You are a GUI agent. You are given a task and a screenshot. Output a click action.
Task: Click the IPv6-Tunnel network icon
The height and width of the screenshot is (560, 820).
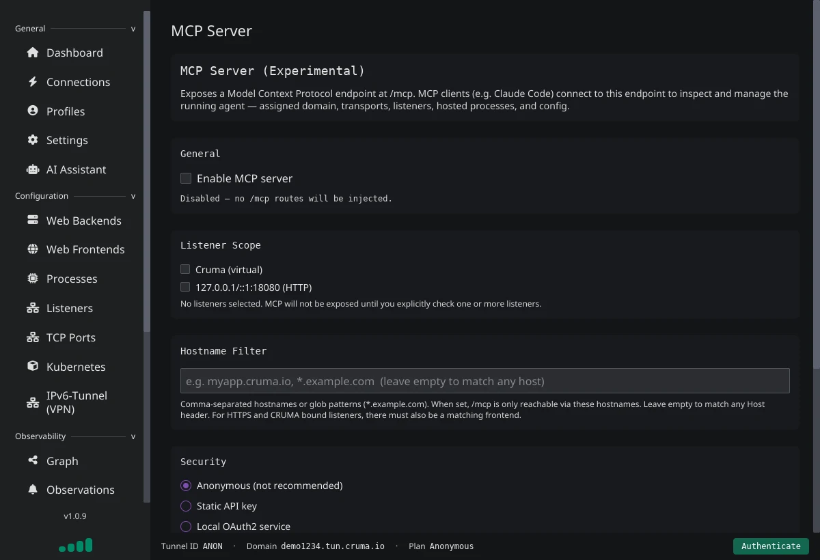tap(32, 402)
